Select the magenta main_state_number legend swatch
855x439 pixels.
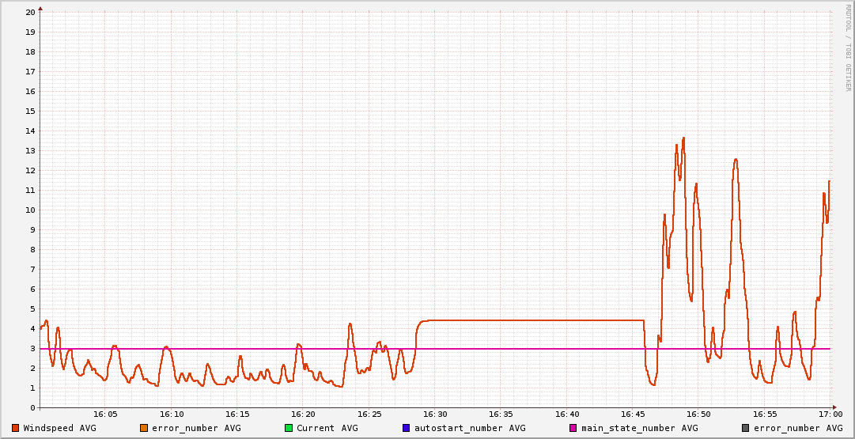(x=573, y=428)
